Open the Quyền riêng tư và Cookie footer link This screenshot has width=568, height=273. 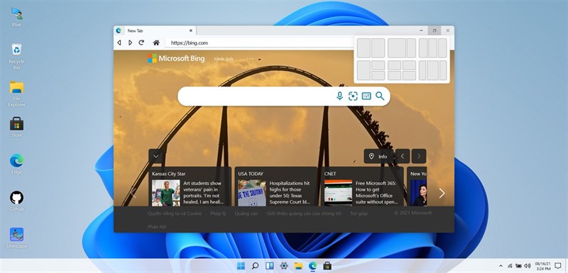174,213
